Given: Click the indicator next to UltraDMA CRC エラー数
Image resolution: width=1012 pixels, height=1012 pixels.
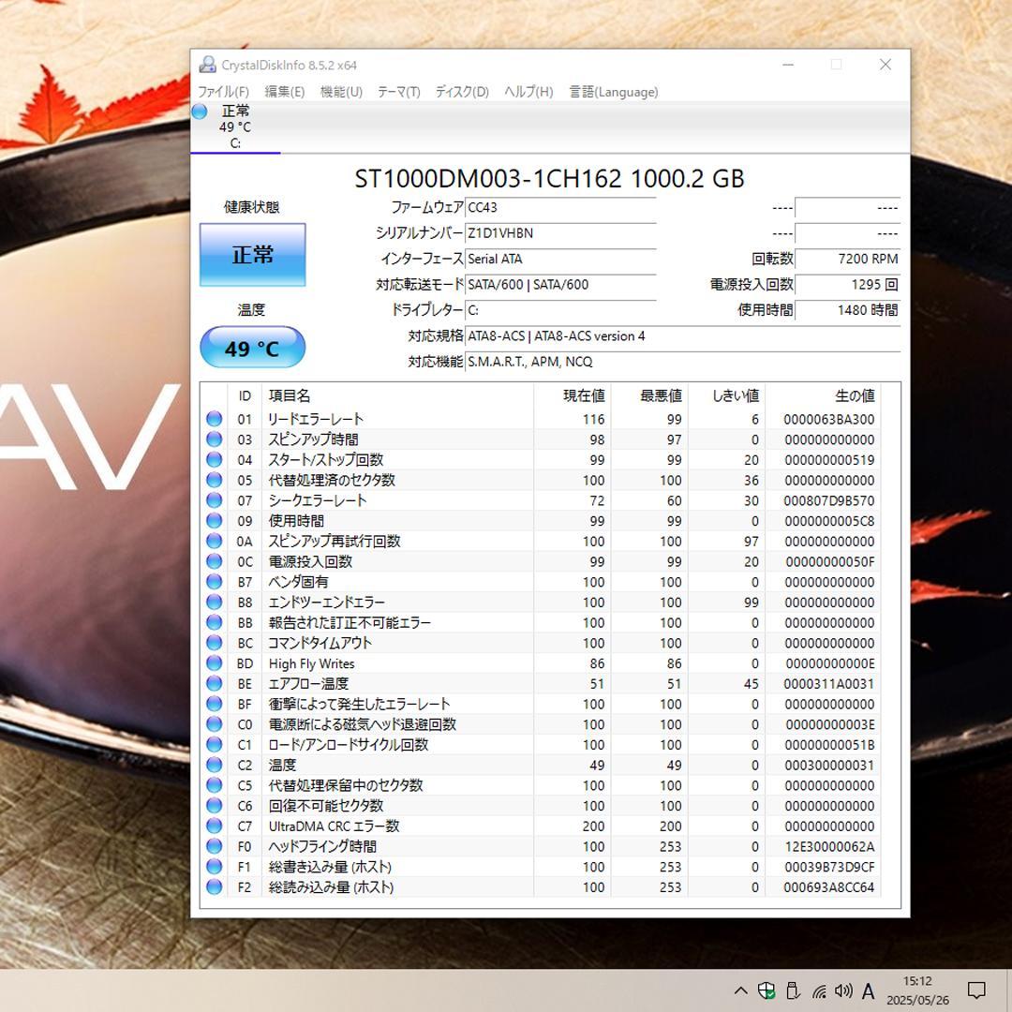Looking at the screenshot, I should (x=214, y=826).
